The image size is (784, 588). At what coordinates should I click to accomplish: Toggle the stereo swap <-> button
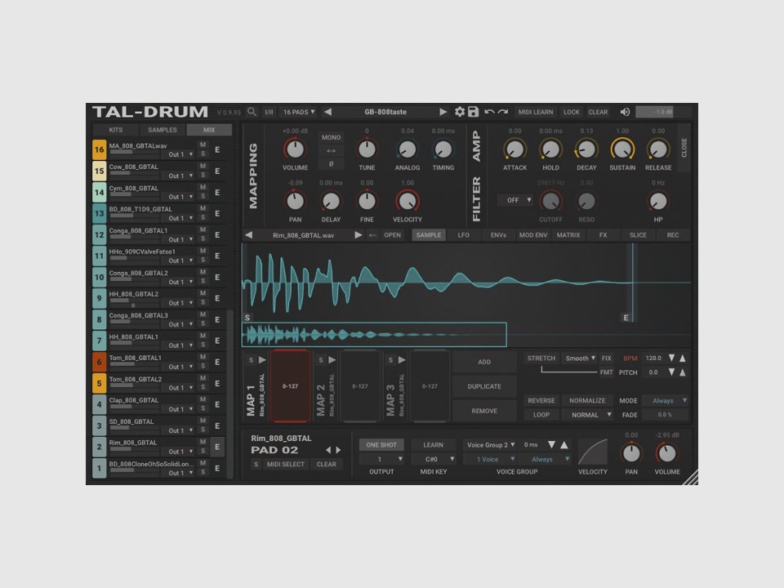[x=331, y=150]
